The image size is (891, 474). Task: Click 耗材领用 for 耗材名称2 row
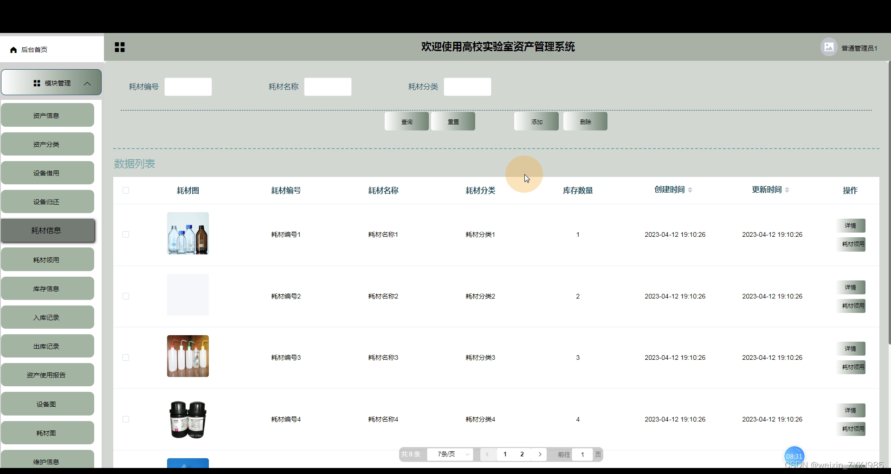851,306
